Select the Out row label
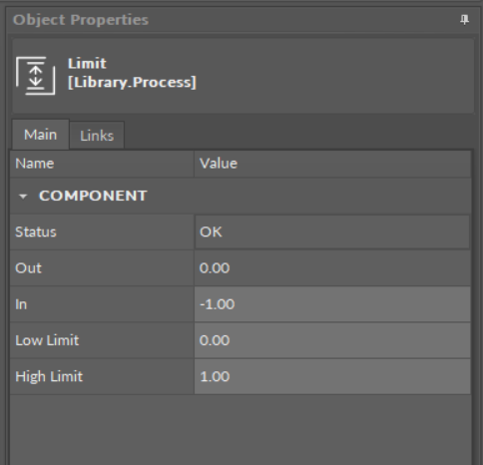The height and width of the screenshot is (465, 483). point(28,268)
